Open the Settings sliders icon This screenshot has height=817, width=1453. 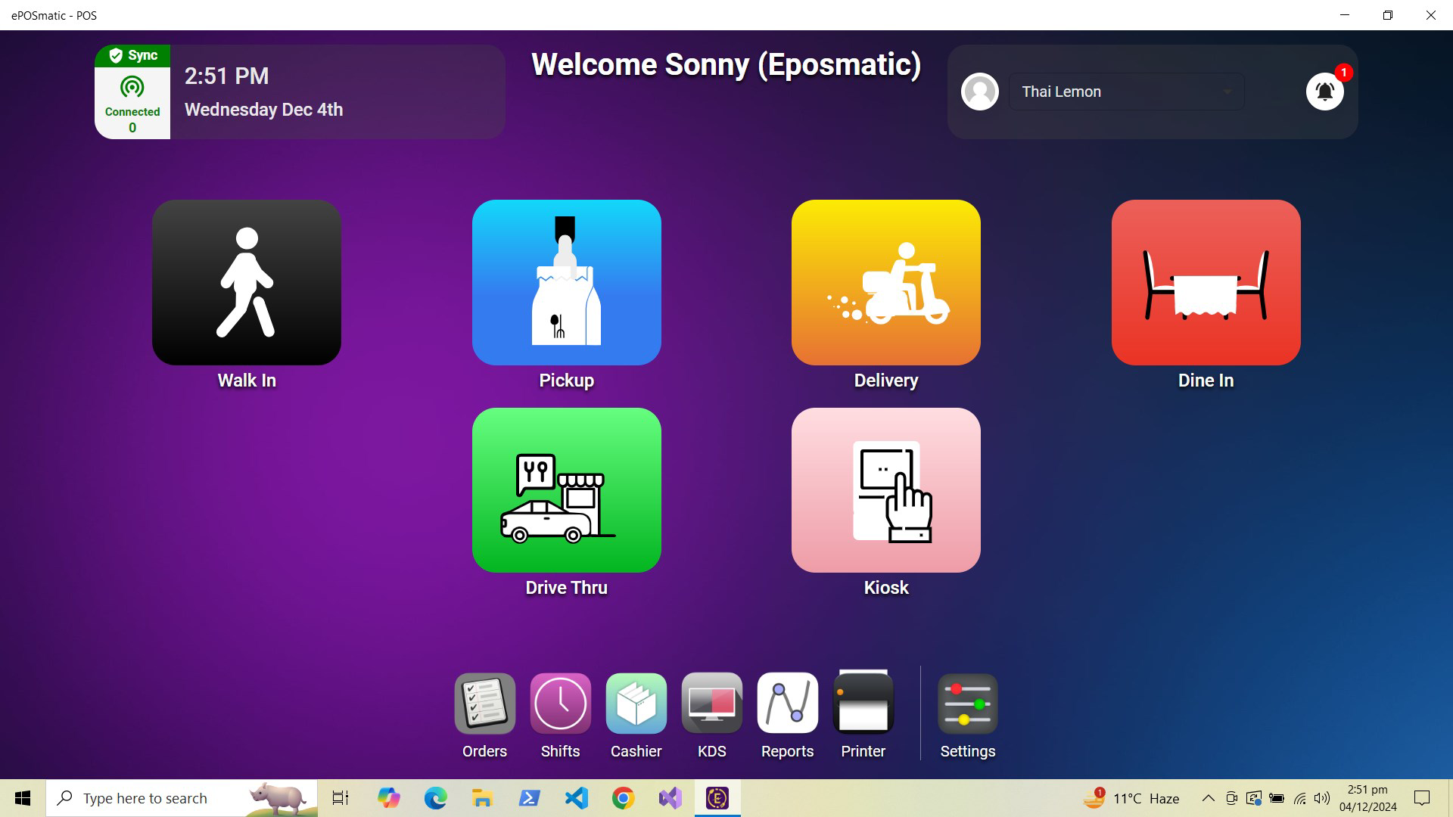coord(967,704)
